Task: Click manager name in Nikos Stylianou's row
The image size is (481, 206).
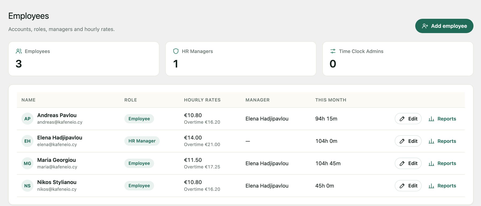Action: coord(267,186)
